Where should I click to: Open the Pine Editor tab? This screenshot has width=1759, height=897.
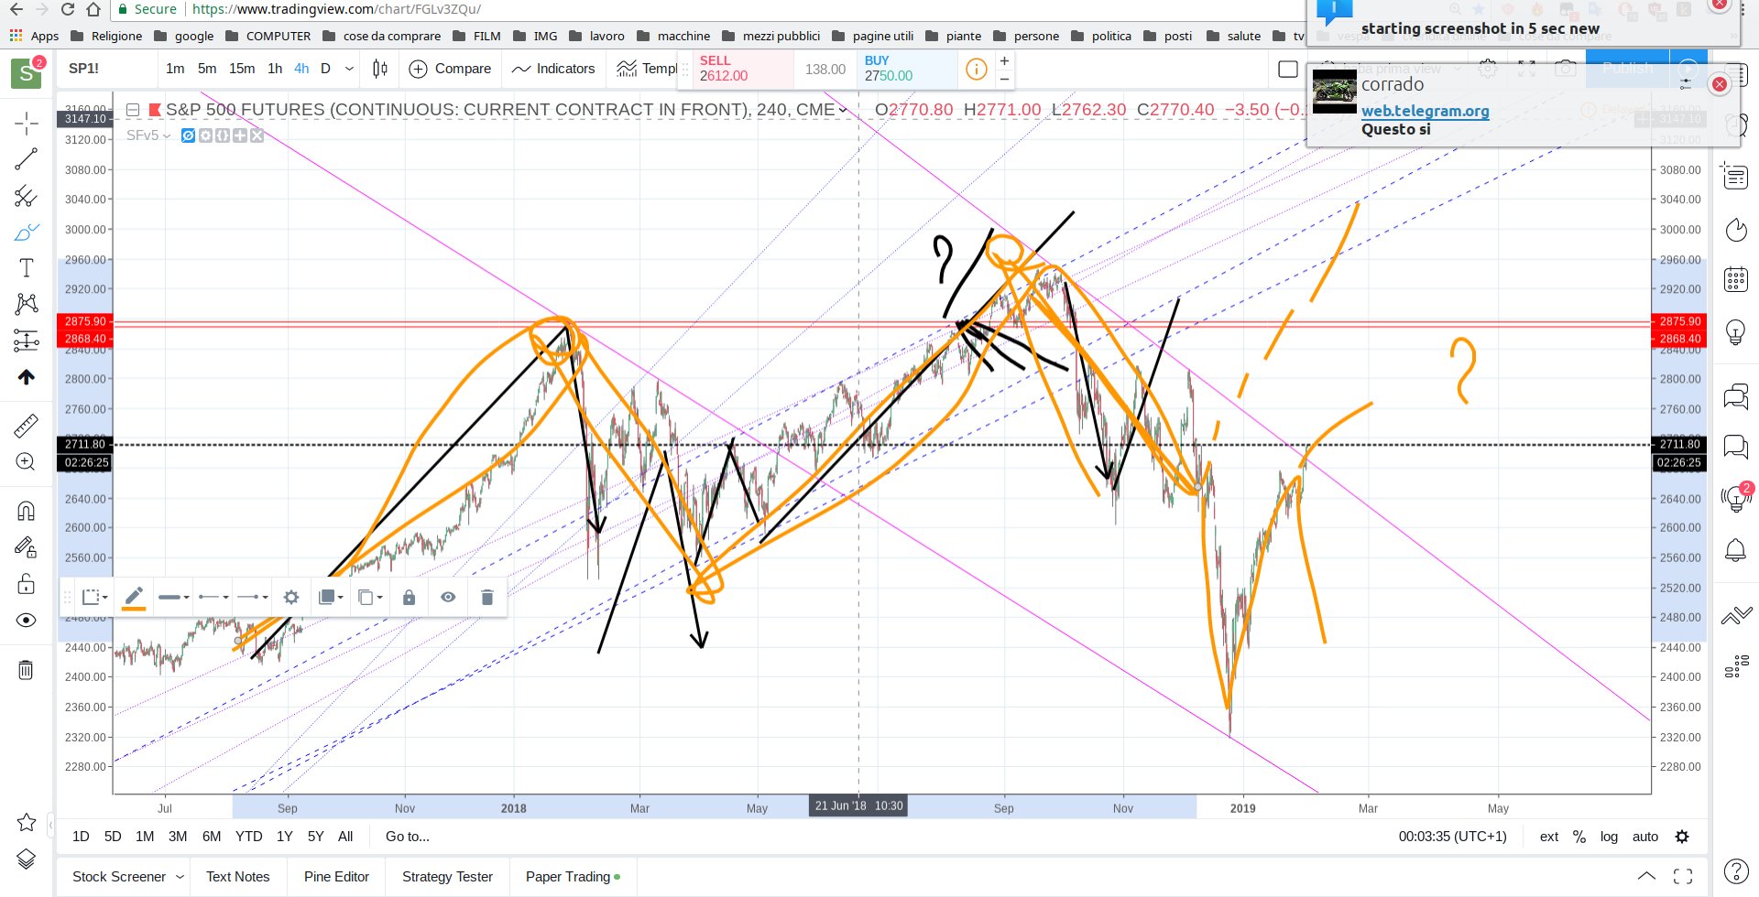pos(336,877)
